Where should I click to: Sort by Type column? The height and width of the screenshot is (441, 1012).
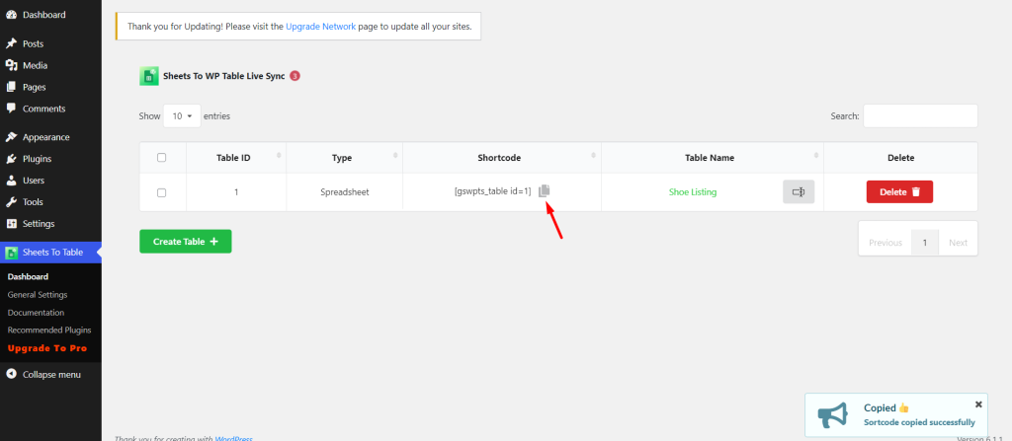[345, 157]
